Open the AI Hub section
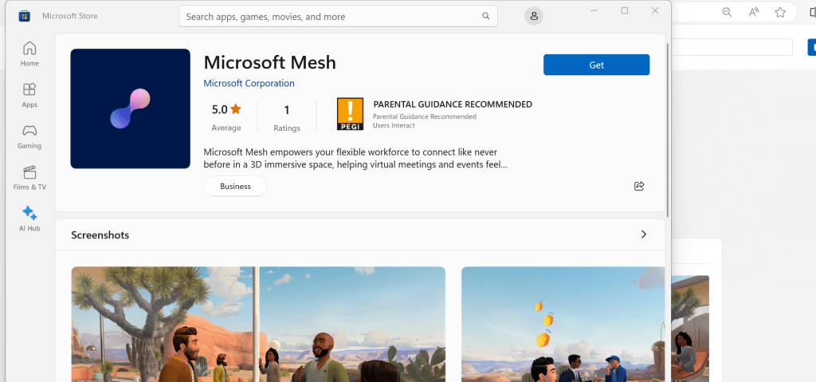816x382 pixels. (29, 219)
